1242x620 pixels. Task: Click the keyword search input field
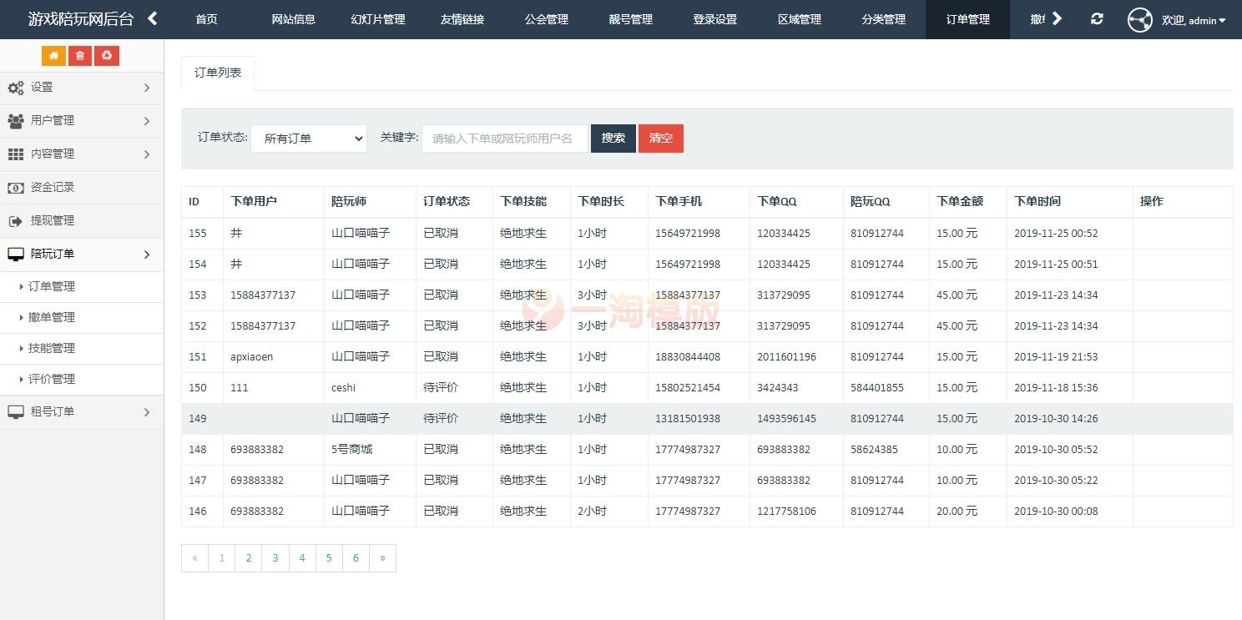tap(504, 138)
